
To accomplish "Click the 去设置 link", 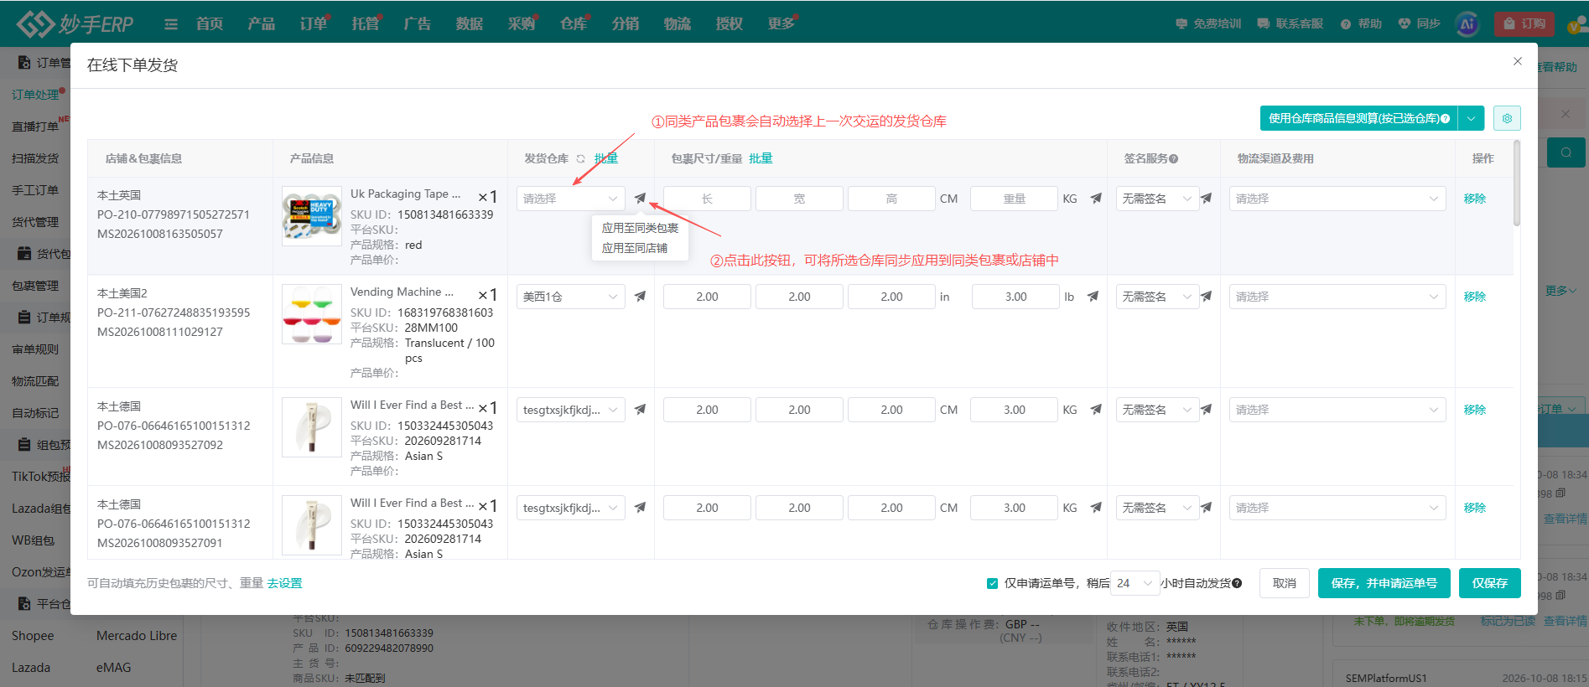I will point(284,583).
